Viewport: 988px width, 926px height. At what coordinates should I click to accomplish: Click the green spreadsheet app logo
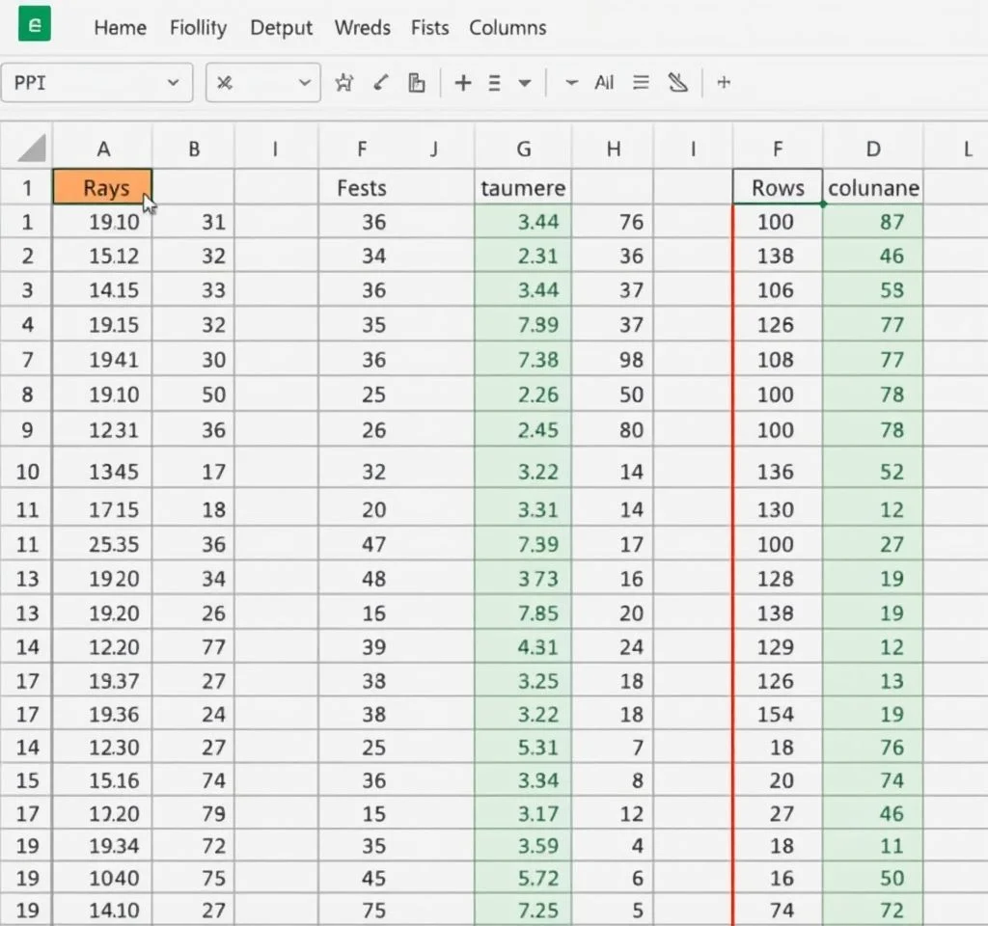pos(34,24)
